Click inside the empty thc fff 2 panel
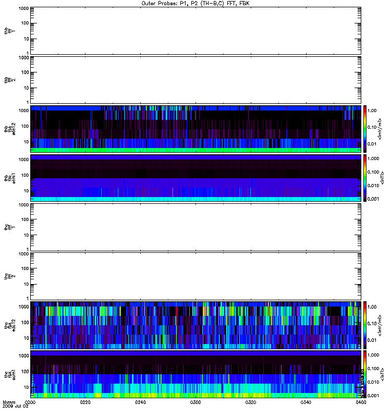391x417 pixels. [195, 276]
